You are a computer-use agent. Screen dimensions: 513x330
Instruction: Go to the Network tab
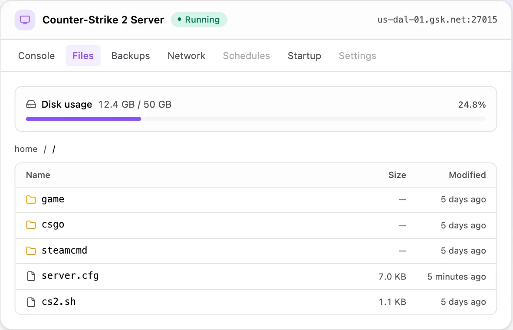point(187,56)
